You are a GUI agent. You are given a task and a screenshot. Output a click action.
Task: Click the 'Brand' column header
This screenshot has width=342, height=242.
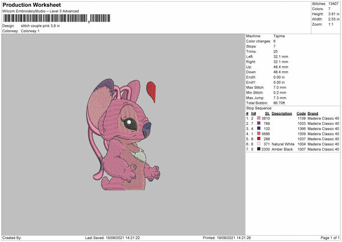point(313,114)
